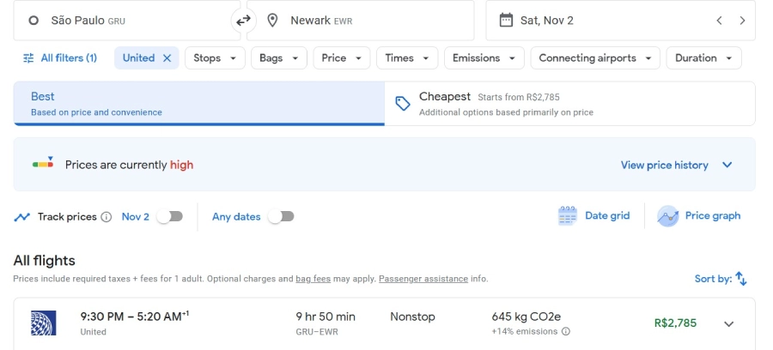Open the Bags filter dropdown
Viewport: 773px width, 350px height.
click(x=279, y=58)
